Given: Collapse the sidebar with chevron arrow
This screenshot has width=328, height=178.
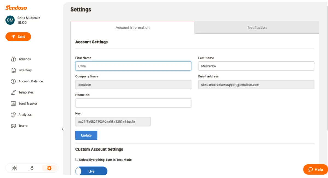Looking at the screenshot, I should [63, 129].
